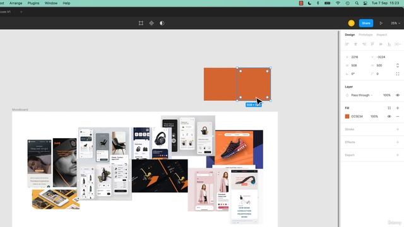Click the Independent corners icon
Image resolution: width=404 pixels, height=227 pixels.
pyautogui.click(x=398, y=74)
